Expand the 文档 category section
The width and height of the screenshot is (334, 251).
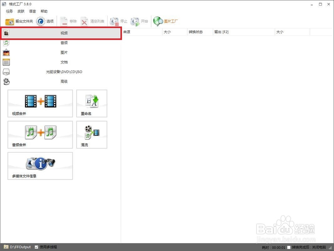point(61,62)
